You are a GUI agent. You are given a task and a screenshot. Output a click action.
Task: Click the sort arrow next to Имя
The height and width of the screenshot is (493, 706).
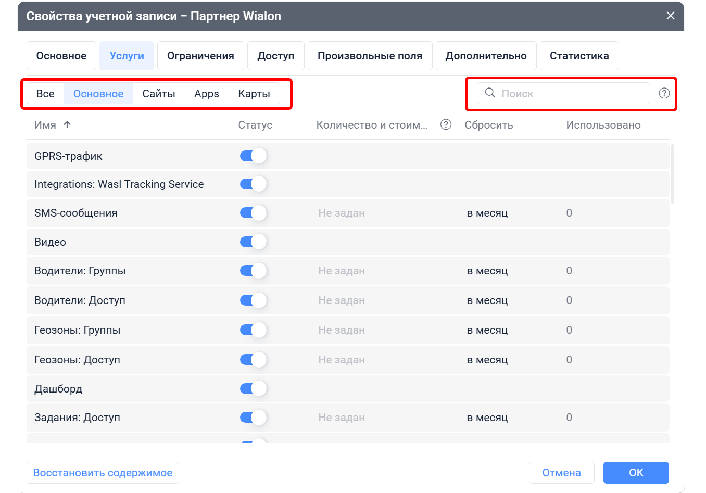(x=67, y=124)
